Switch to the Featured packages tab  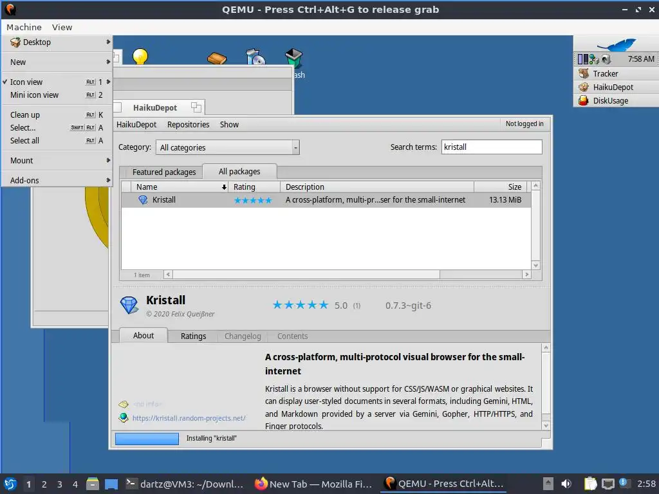point(164,172)
